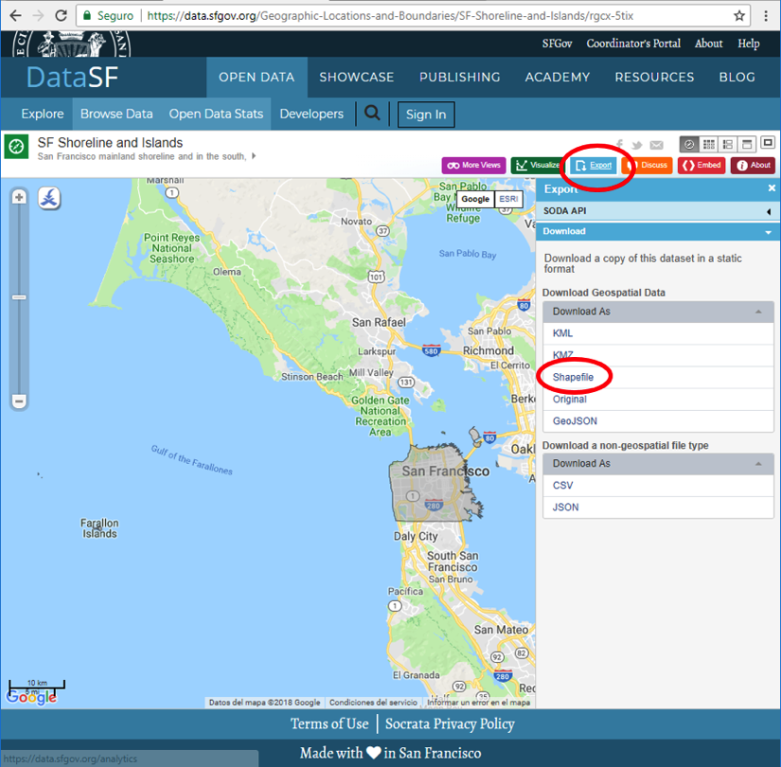Open More Views button
This screenshot has width=781, height=767.
(473, 166)
